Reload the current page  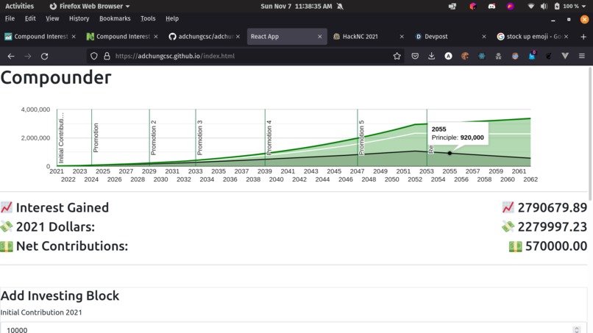[x=44, y=57]
